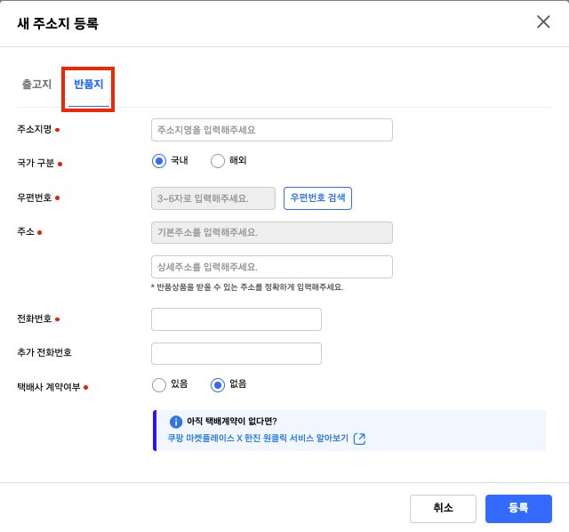The image size is (569, 532).
Task: Click the 아직 택배계약이 없다면? notice text
Action: tap(232, 422)
